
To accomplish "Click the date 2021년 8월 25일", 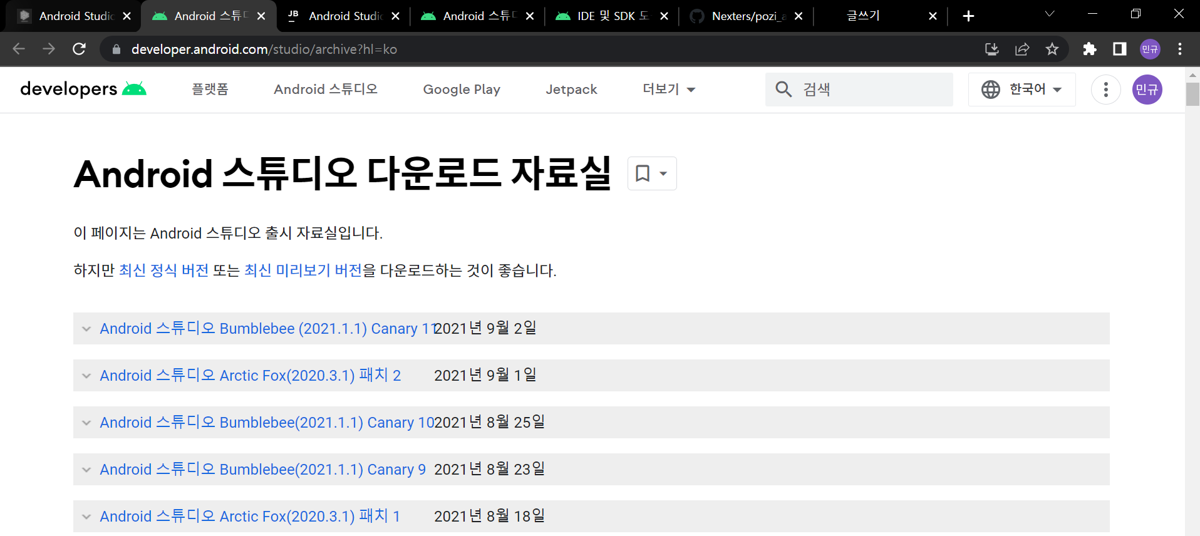I will point(490,422).
